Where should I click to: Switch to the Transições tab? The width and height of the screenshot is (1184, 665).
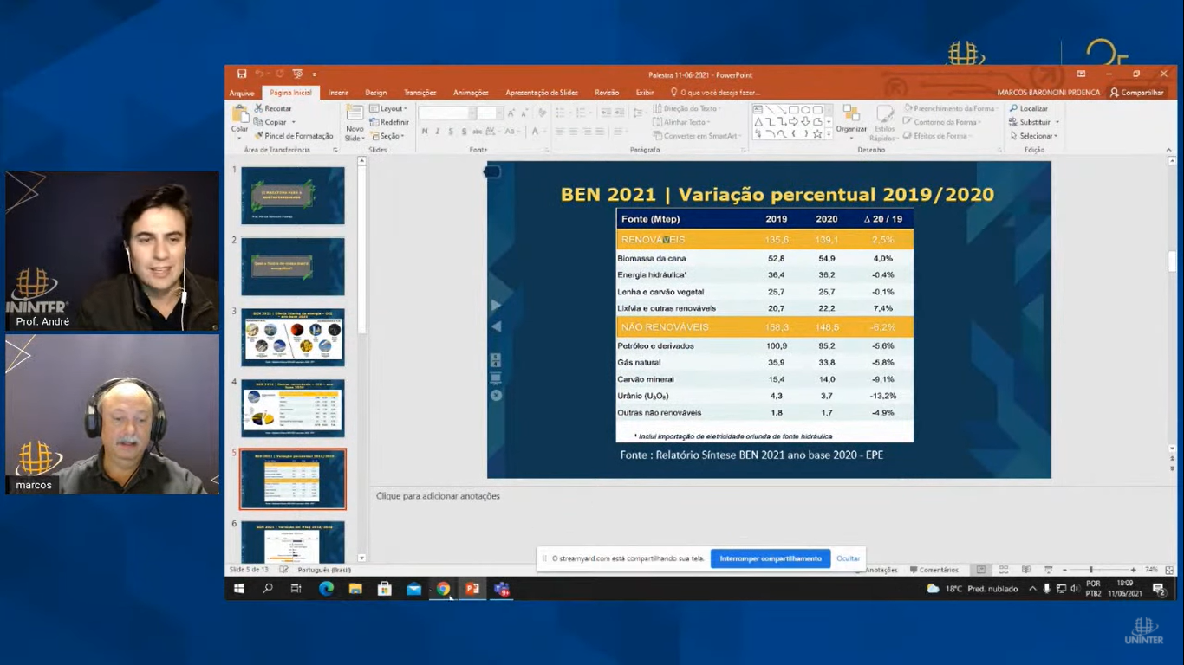click(x=420, y=93)
